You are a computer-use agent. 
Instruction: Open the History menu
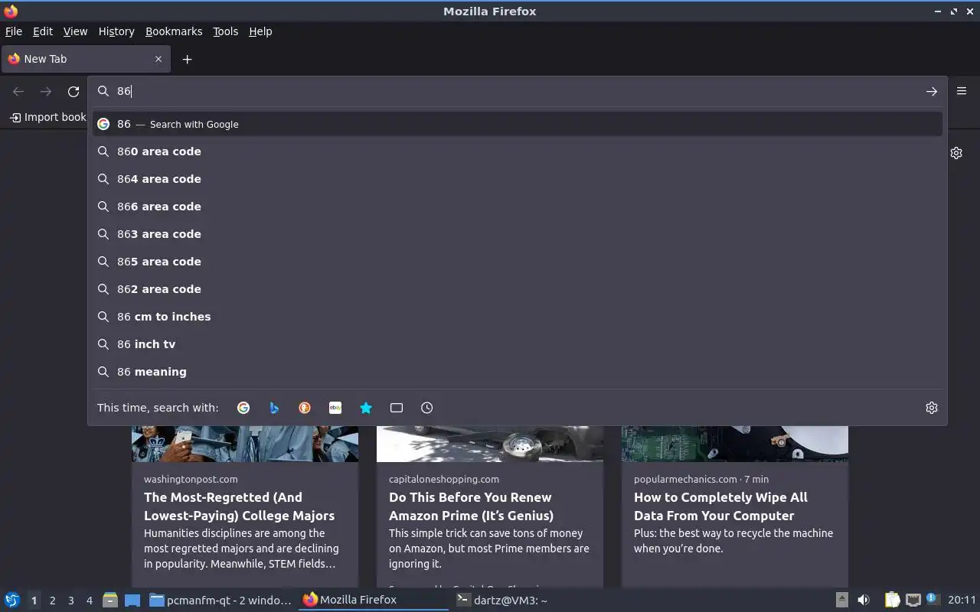116,31
